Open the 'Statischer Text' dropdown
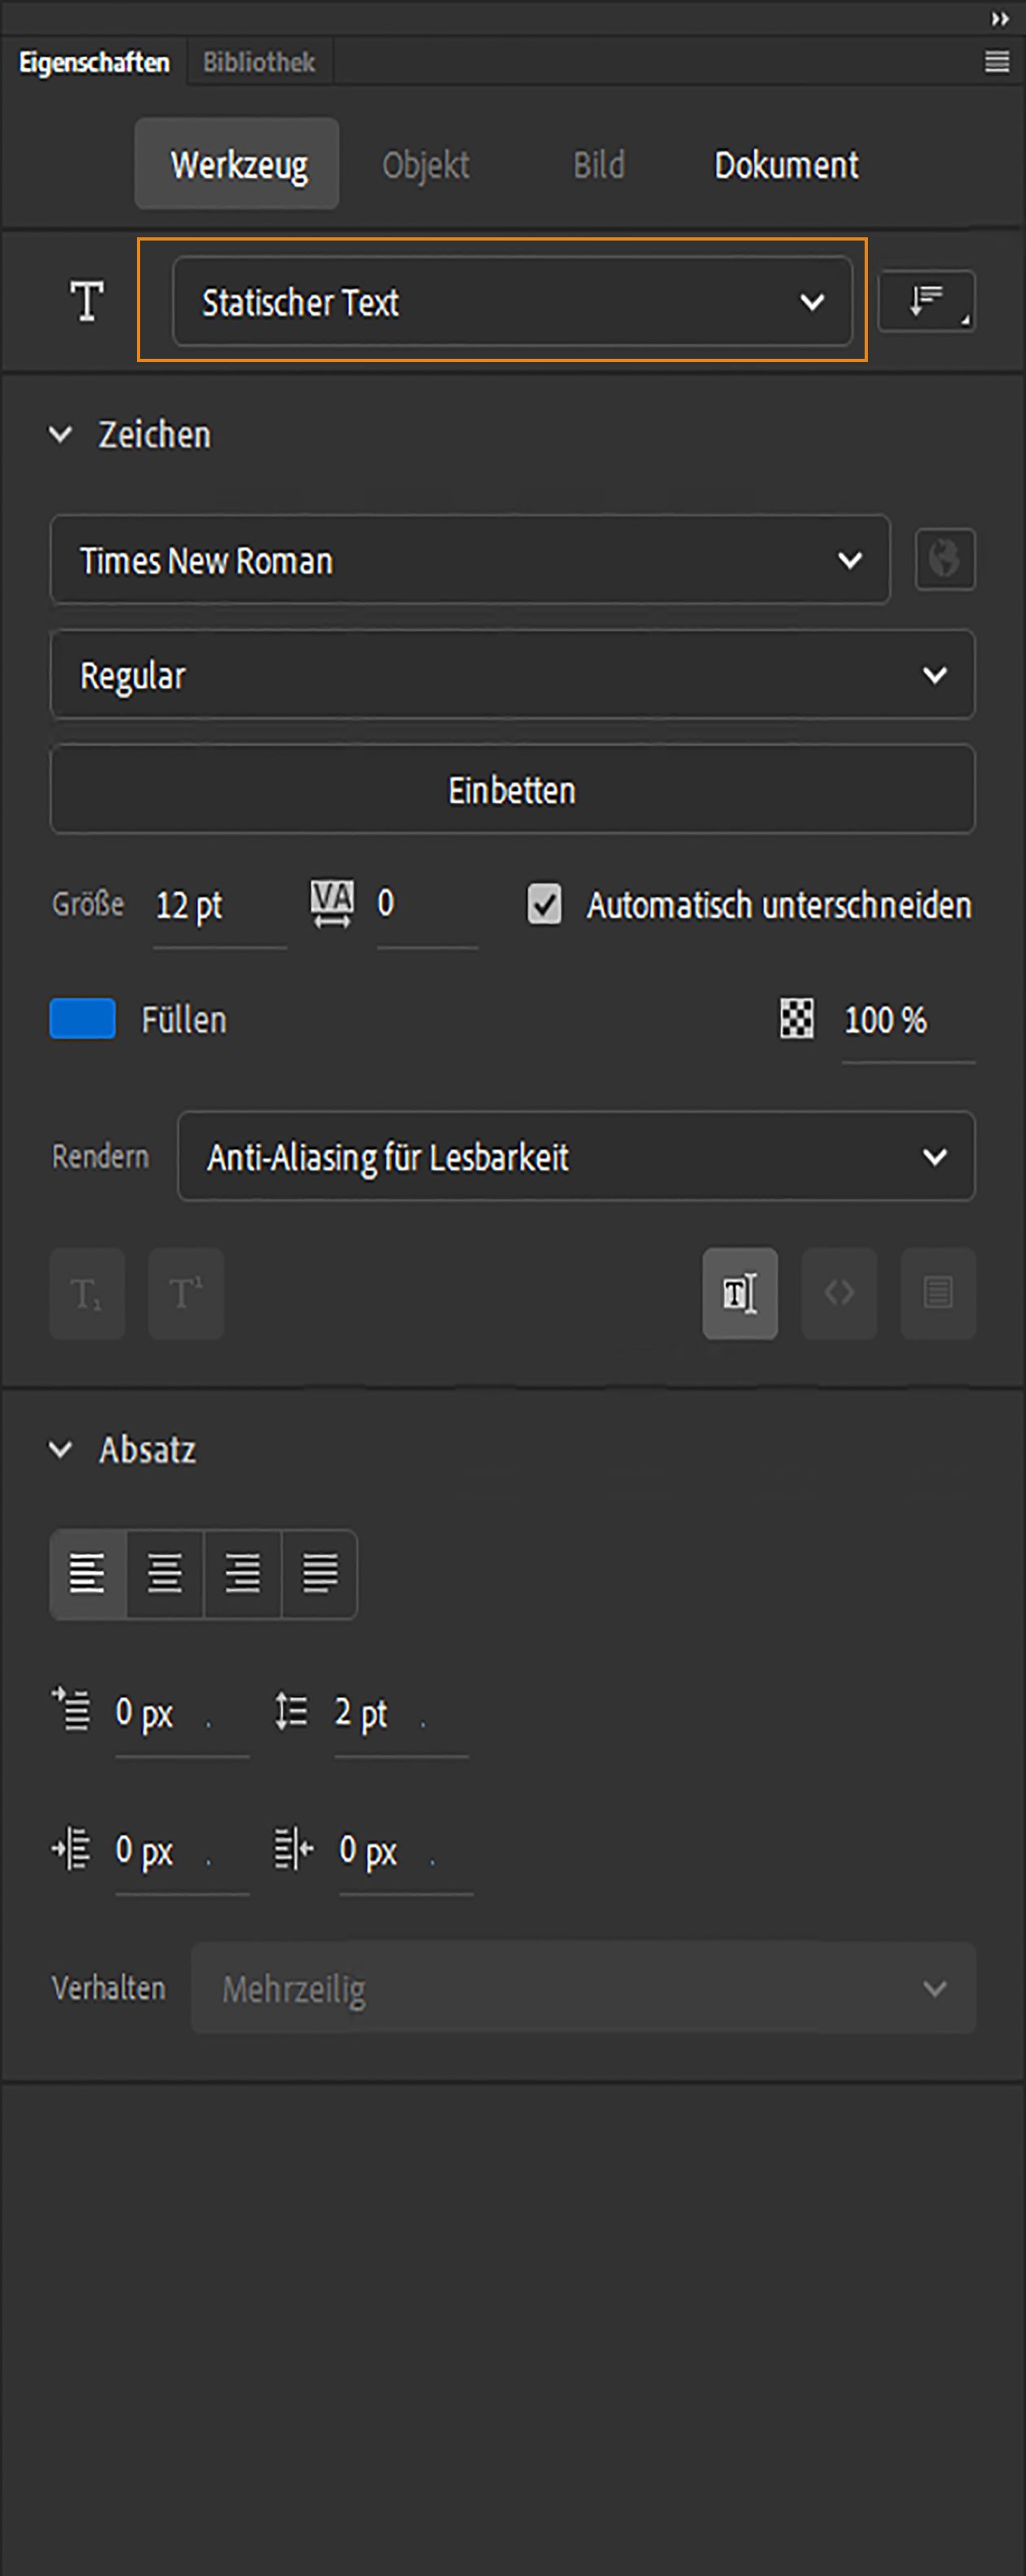 tap(510, 301)
